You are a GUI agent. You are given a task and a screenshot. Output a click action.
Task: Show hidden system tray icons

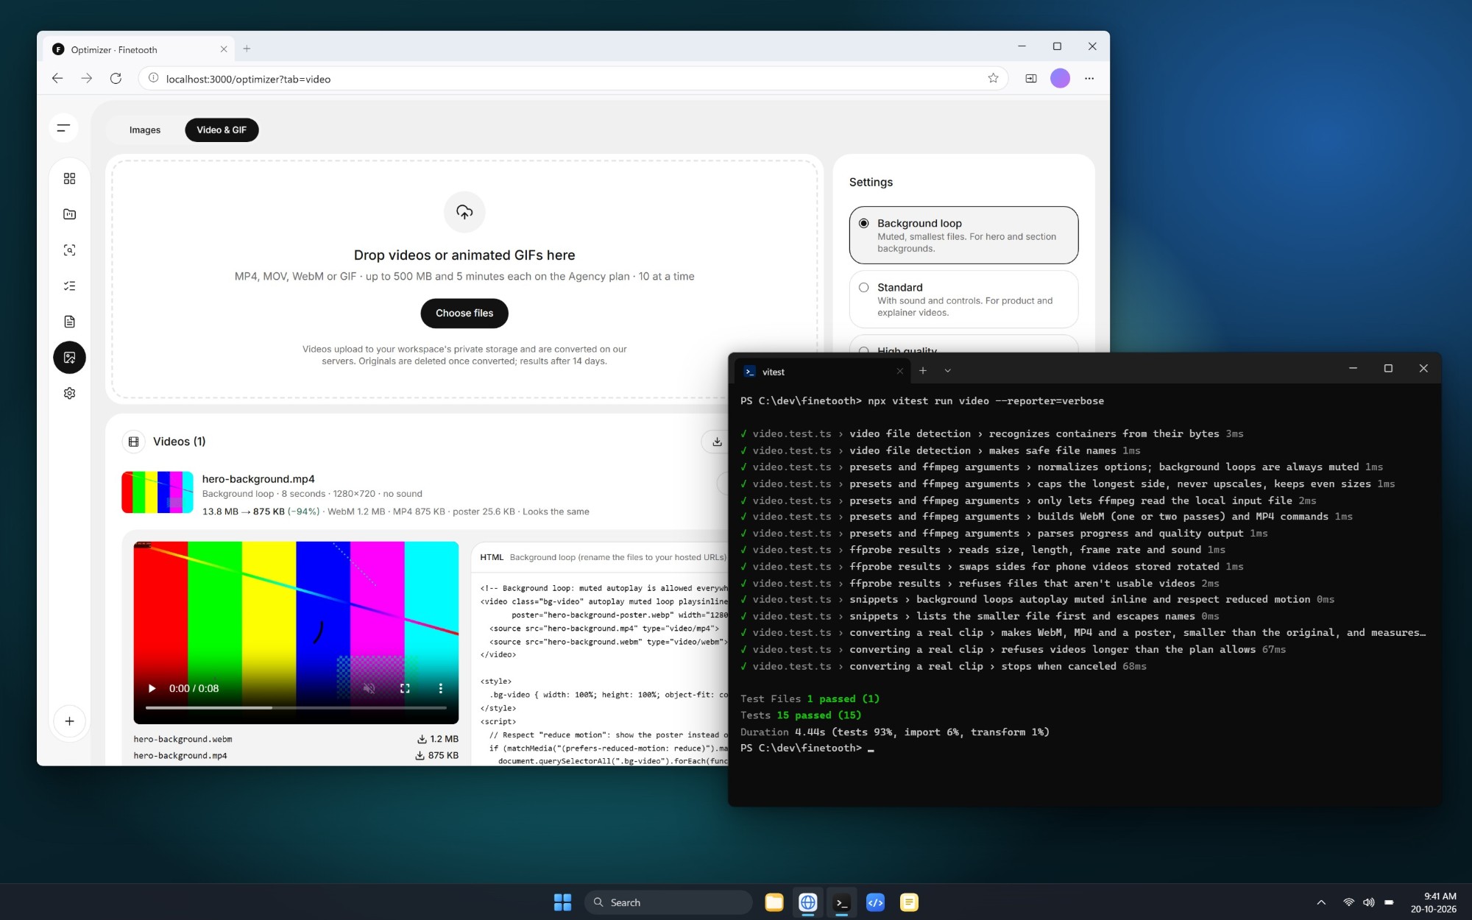1321,902
